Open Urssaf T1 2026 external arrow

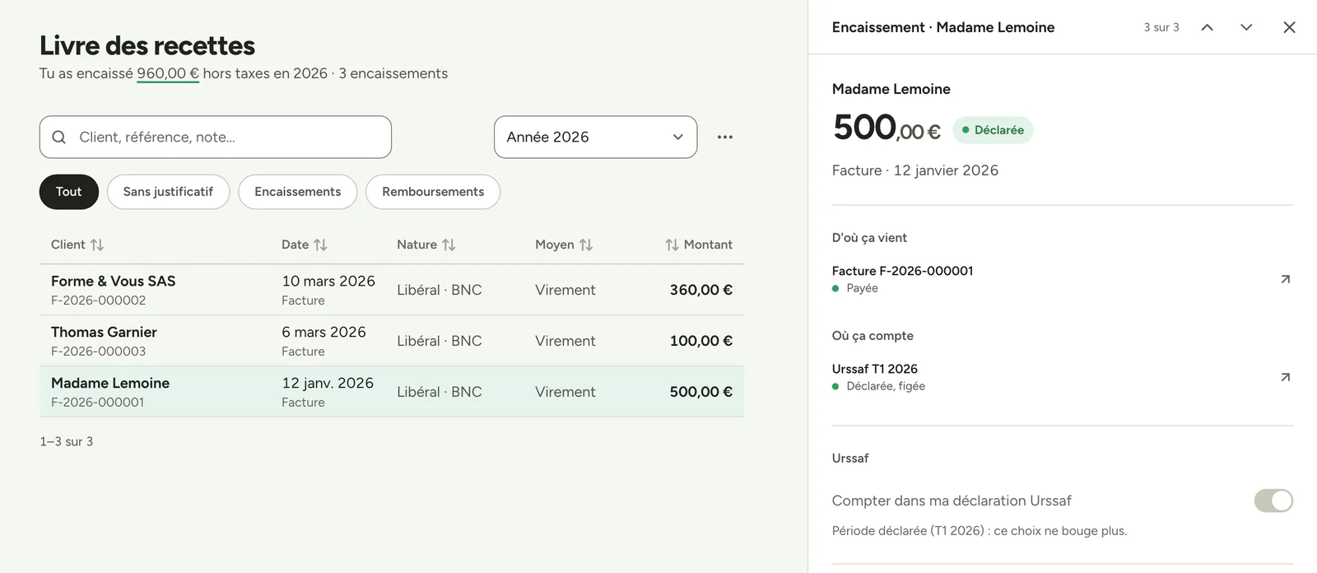(1285, 377)
